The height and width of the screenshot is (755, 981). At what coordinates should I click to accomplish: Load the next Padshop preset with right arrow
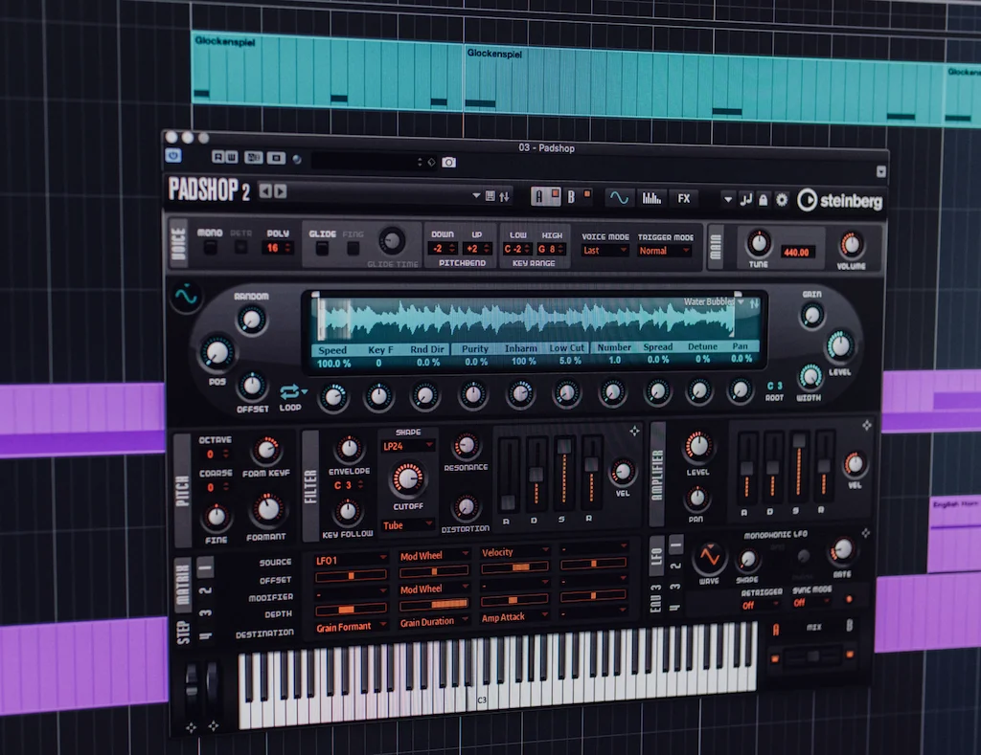(x=281, y=191)
